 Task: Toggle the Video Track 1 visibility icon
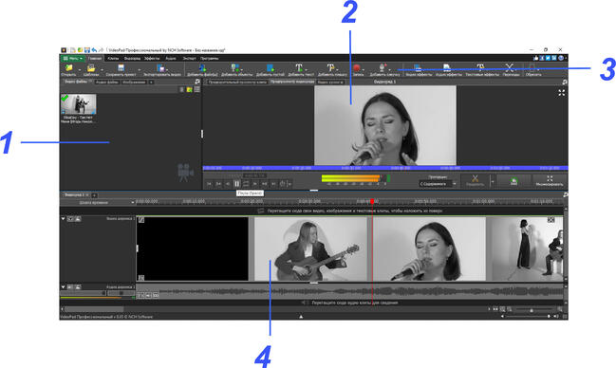coord(70,219)
